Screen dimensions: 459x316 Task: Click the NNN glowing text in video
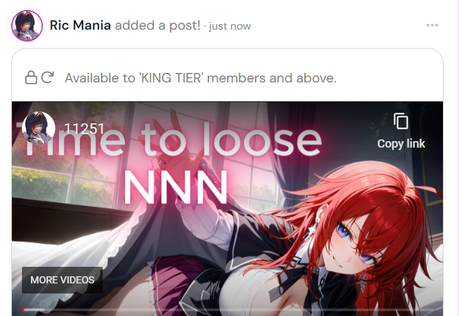click(176, 187)
